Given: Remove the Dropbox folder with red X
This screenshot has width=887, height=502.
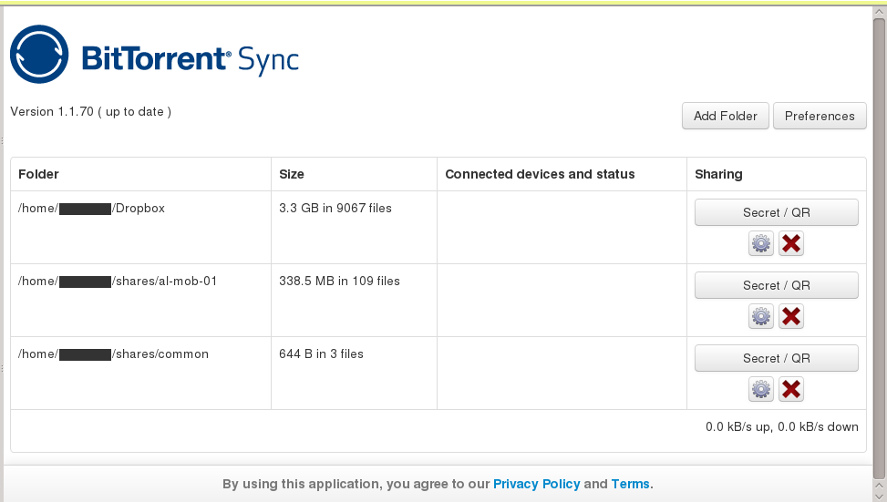Looking at the screenshot, I should click(791, 243).
